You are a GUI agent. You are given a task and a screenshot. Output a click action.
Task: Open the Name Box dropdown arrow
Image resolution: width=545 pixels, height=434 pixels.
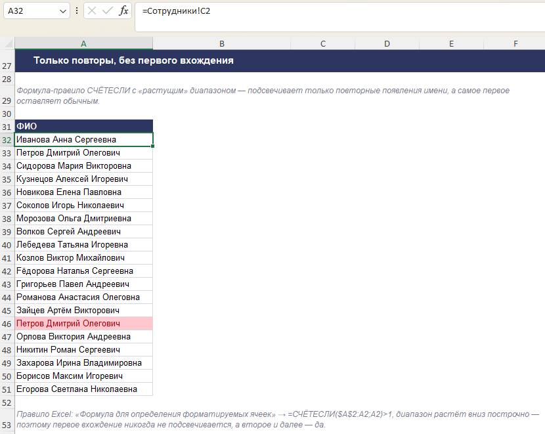(x=63, y=11)
